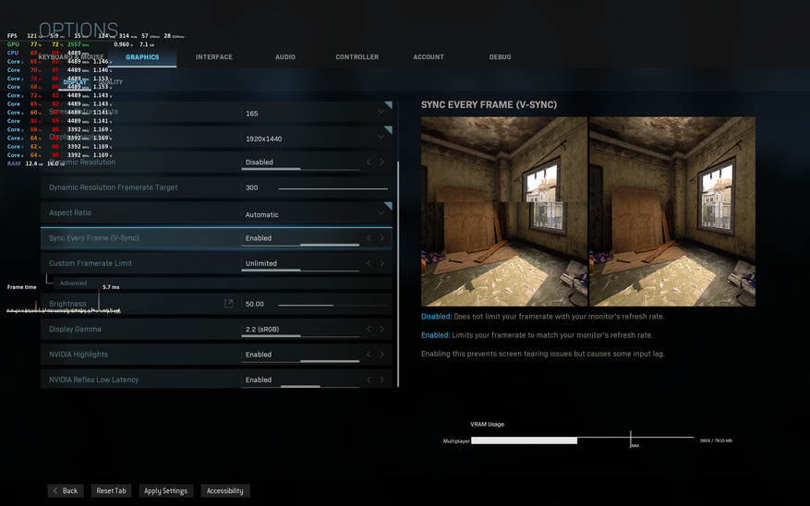Click Apply Settings button
The height and width of the screenshot is (506, 810).
[166, 490]
